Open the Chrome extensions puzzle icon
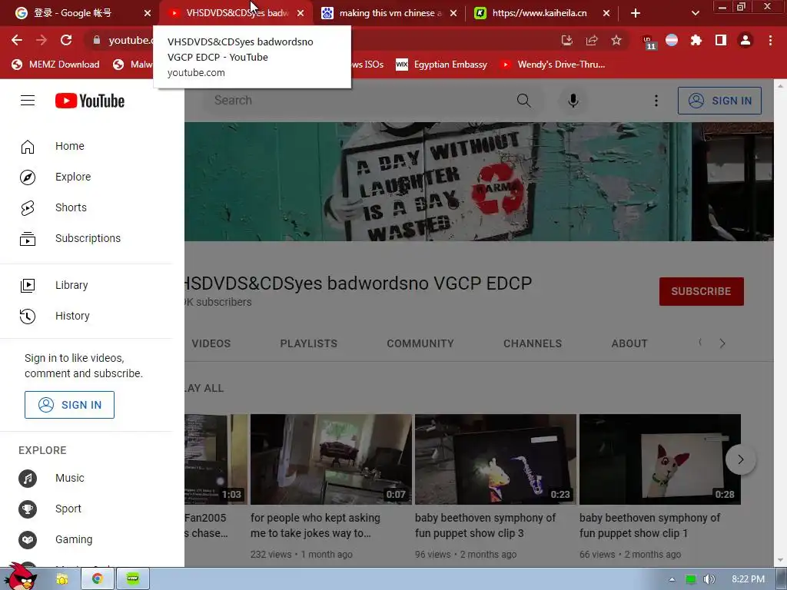Viewport: 787px width, 590px height. click(696, 40)
